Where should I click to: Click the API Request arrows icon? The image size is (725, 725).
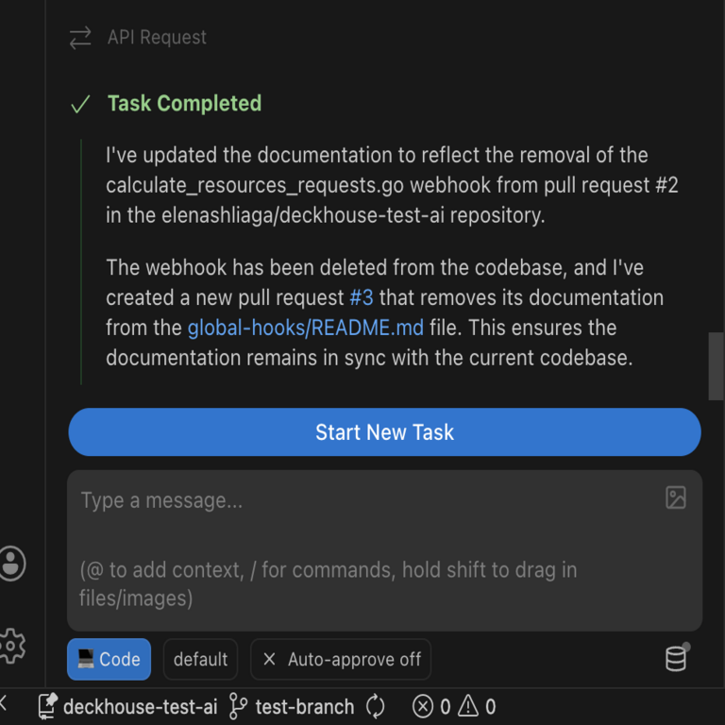(x=80, y=38)
